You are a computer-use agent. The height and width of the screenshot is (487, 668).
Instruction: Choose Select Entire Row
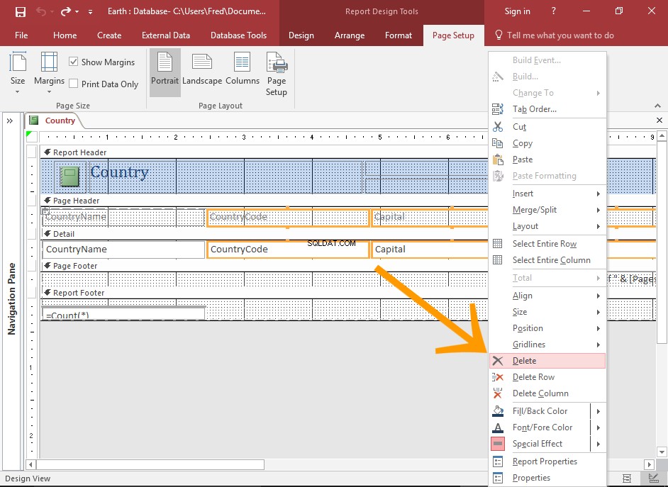[x=547, y=244]
